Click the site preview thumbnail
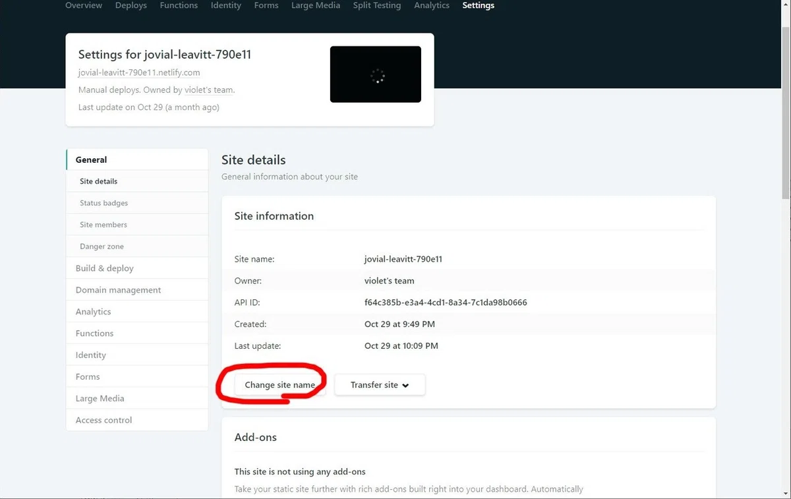The height and width of the screenshot is (499, 791). coord(376,74)
